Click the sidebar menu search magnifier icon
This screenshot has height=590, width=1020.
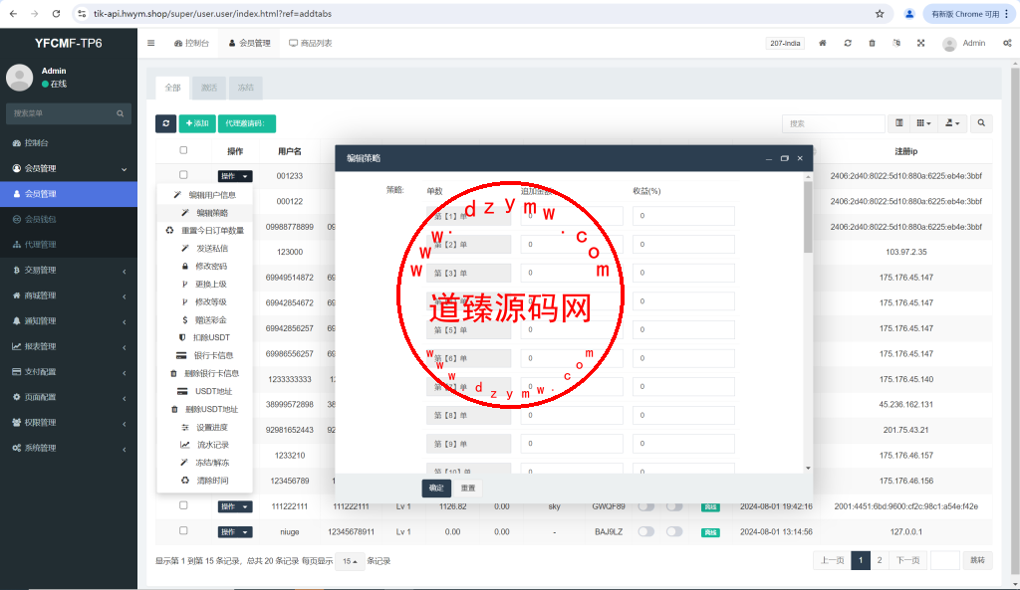click(121, 113)
